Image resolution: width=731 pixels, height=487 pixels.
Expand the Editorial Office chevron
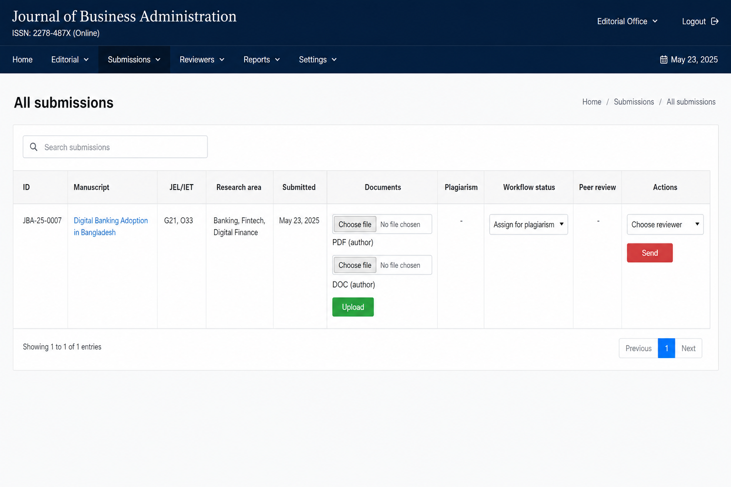click(x=655, y=21)
